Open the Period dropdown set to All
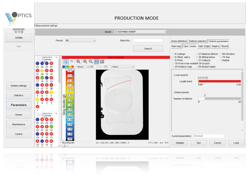 pos(80,41)
